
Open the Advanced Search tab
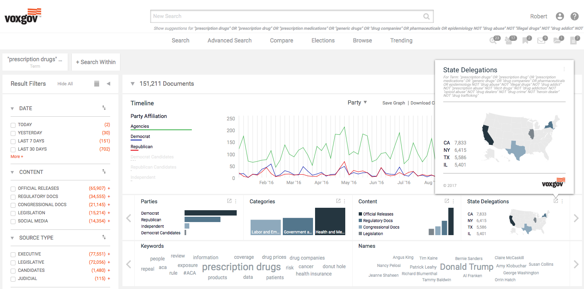[229, 40]
